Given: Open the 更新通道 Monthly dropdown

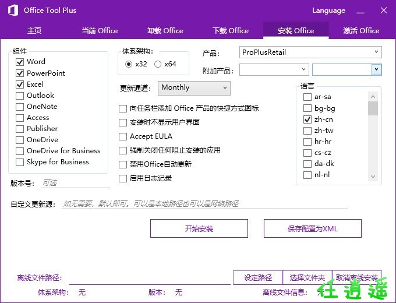Looking at the screenshot, I should tap(194, 88).
